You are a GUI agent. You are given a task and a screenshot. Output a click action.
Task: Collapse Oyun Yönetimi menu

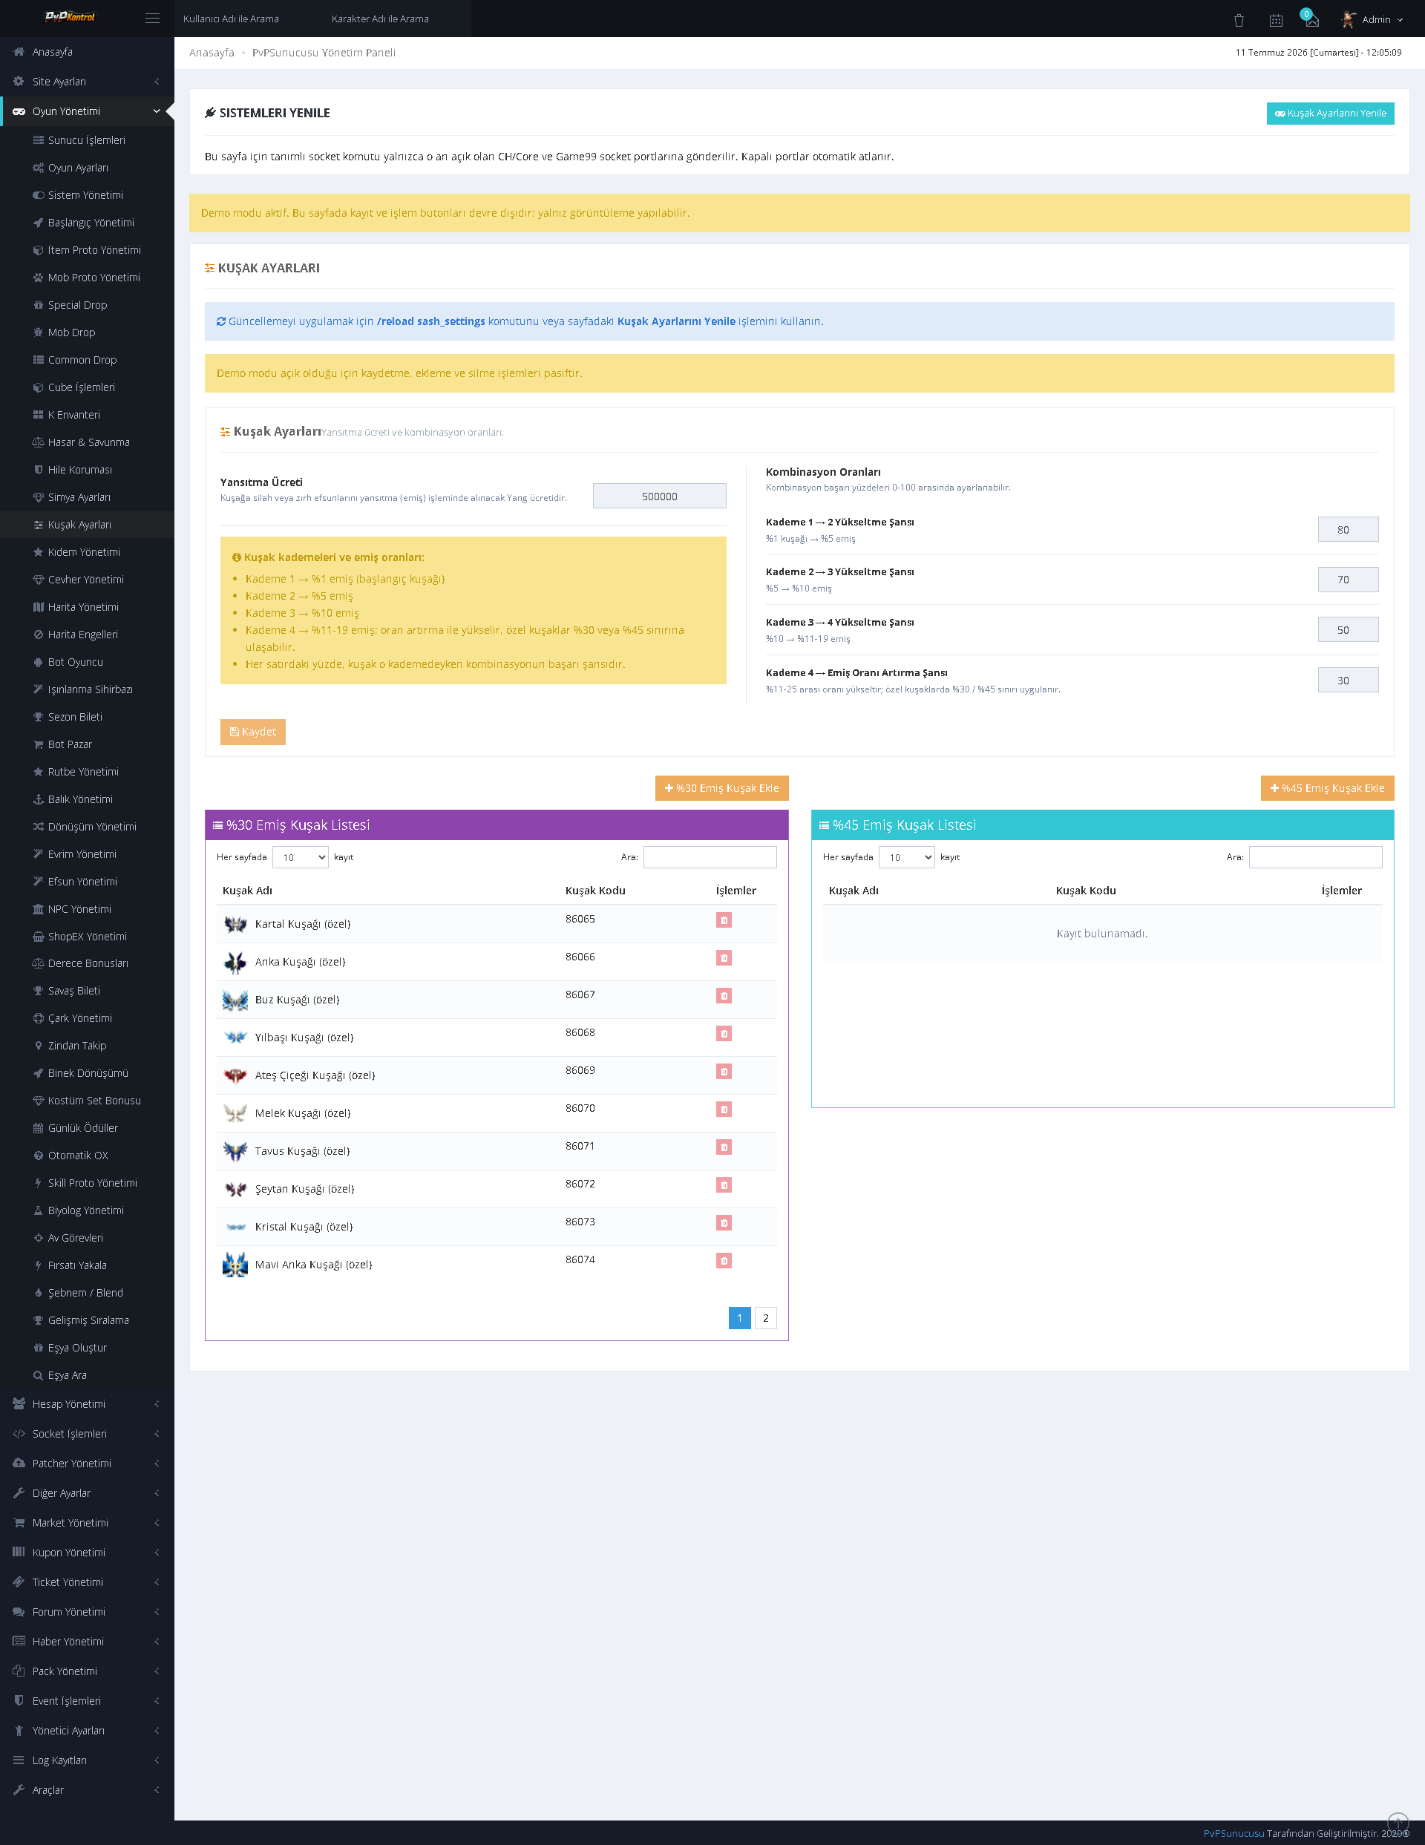[87, 111]
